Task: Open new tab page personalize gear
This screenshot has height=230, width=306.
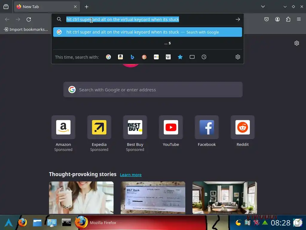Action: (x=297, y=43)
